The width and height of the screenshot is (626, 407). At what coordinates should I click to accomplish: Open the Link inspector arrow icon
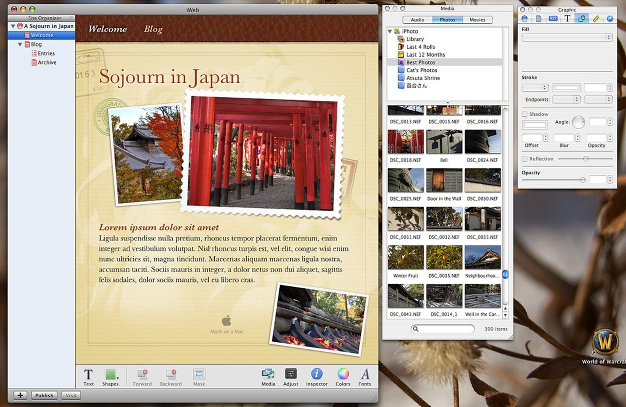[x=610, y=19]
